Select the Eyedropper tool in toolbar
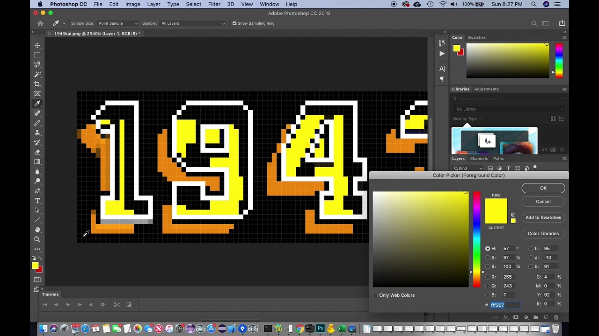Viewport: 599px width, 336px height. 37,104
